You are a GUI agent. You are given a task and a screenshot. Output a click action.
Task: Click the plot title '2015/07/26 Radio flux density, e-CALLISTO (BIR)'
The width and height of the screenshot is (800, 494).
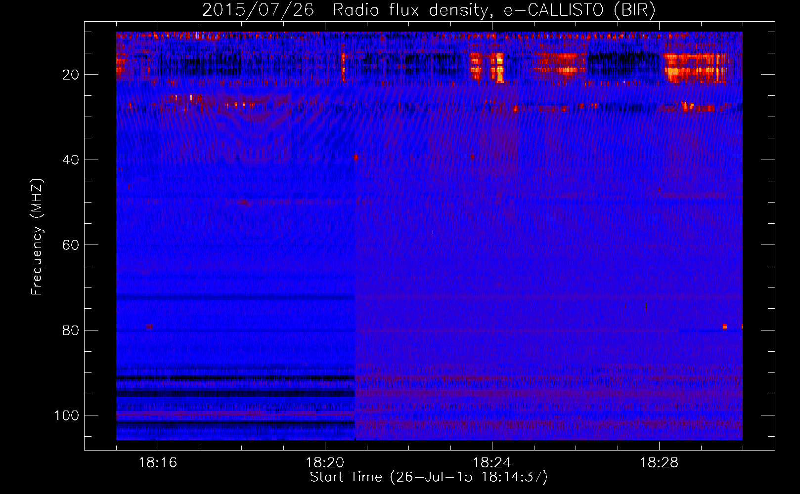tap(429, 10)
